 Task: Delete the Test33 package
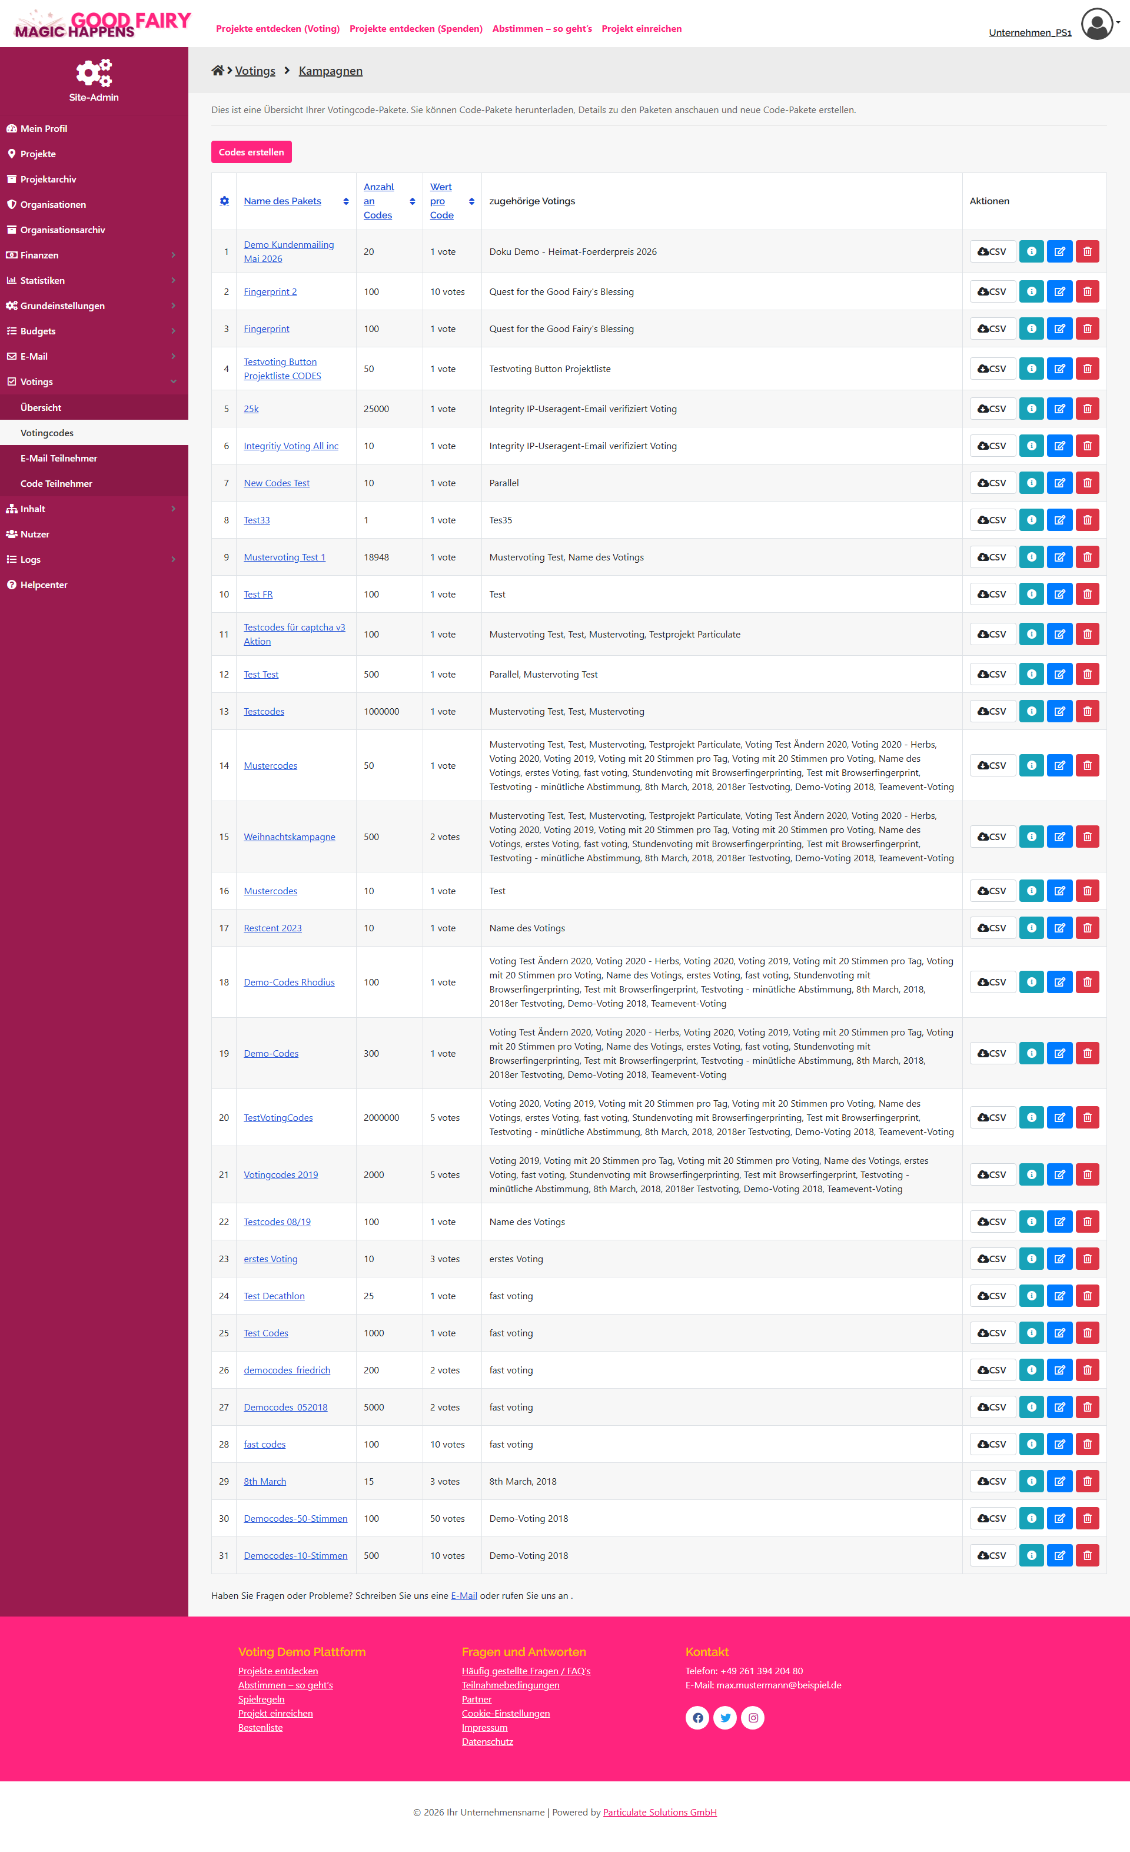[1087, 520]
